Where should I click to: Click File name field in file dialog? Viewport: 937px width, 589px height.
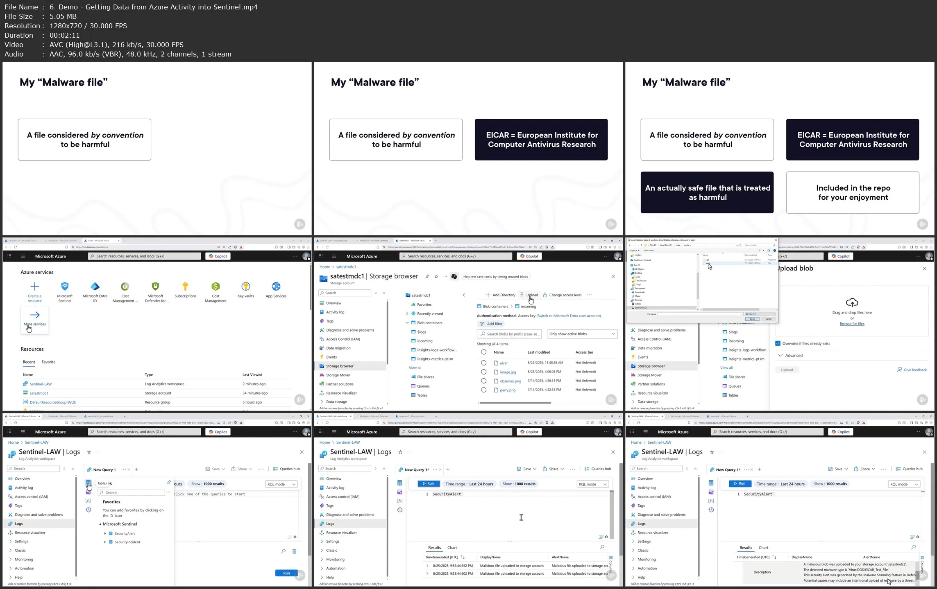(x=700, y=314)
